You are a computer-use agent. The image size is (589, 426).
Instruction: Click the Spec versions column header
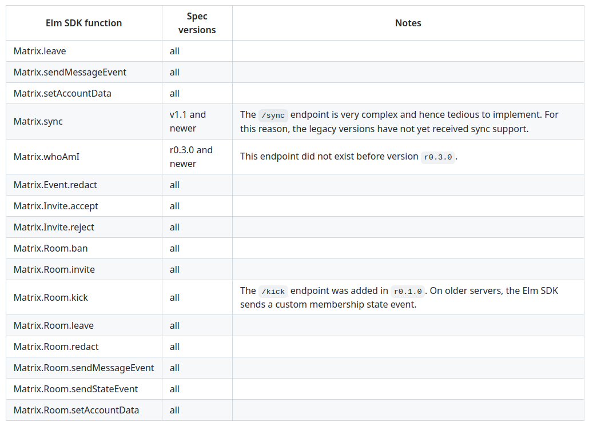(x=197, y=23)
